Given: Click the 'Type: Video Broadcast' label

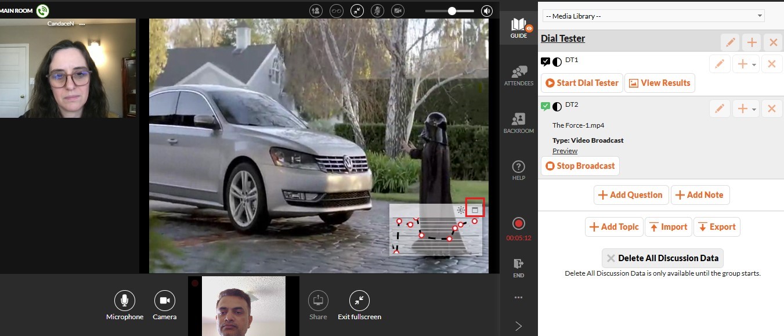Looking at the screenshot, I should point(588,140).
